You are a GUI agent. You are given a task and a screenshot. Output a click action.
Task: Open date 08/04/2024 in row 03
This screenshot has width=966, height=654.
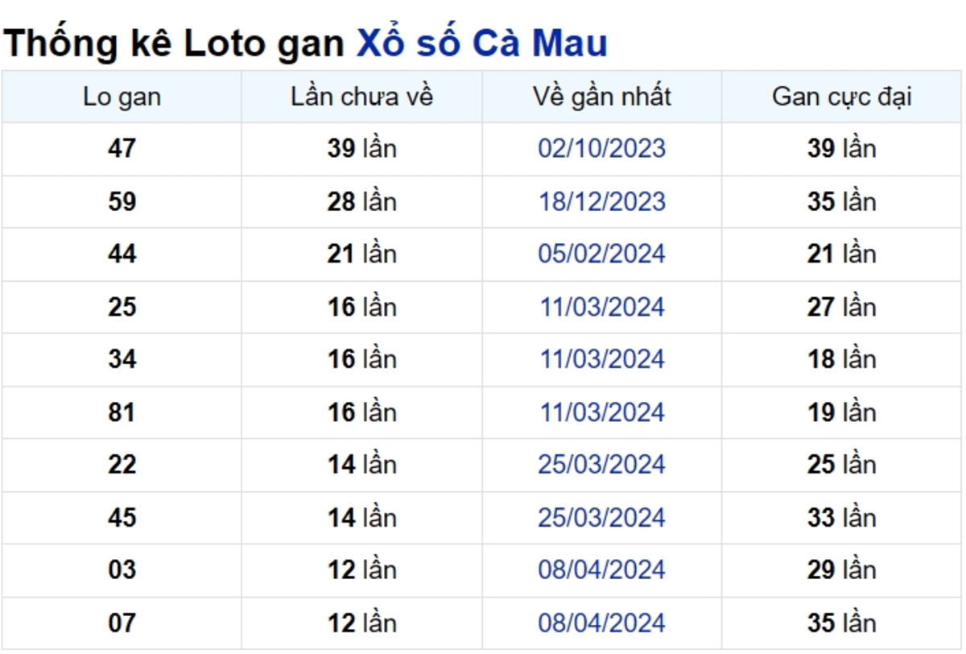(602, 570)
